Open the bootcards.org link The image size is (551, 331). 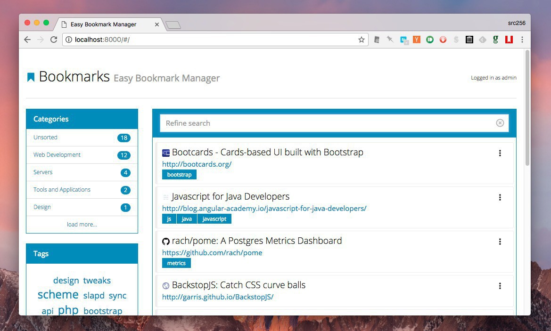click(x=197, y=164)
